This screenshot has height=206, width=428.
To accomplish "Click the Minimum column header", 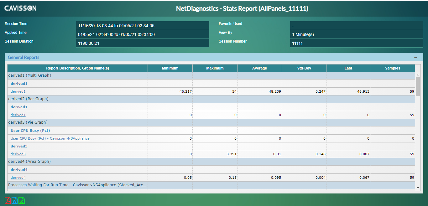I will coord(170,68).
